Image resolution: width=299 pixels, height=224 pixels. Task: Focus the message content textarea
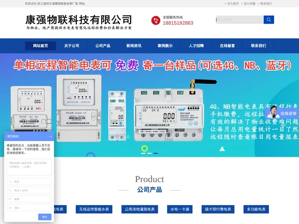click(29, 167)
